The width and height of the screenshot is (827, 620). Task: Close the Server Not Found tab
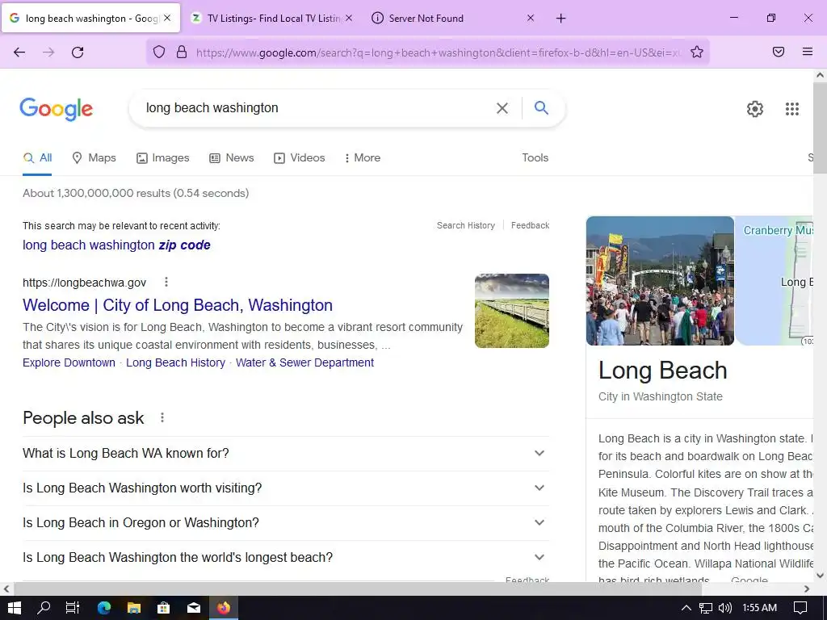tap(531, 18)
